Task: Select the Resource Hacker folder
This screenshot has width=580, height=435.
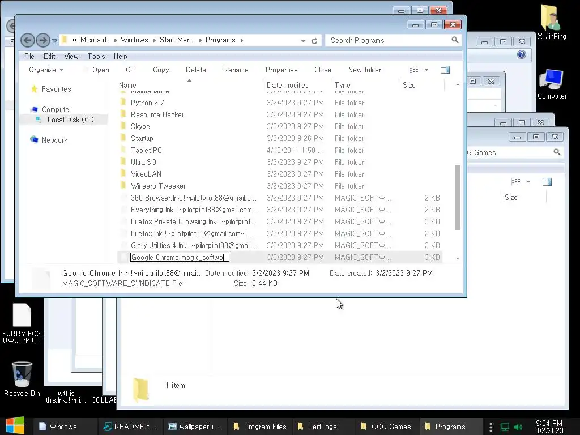Action: [x=157, y=114]
